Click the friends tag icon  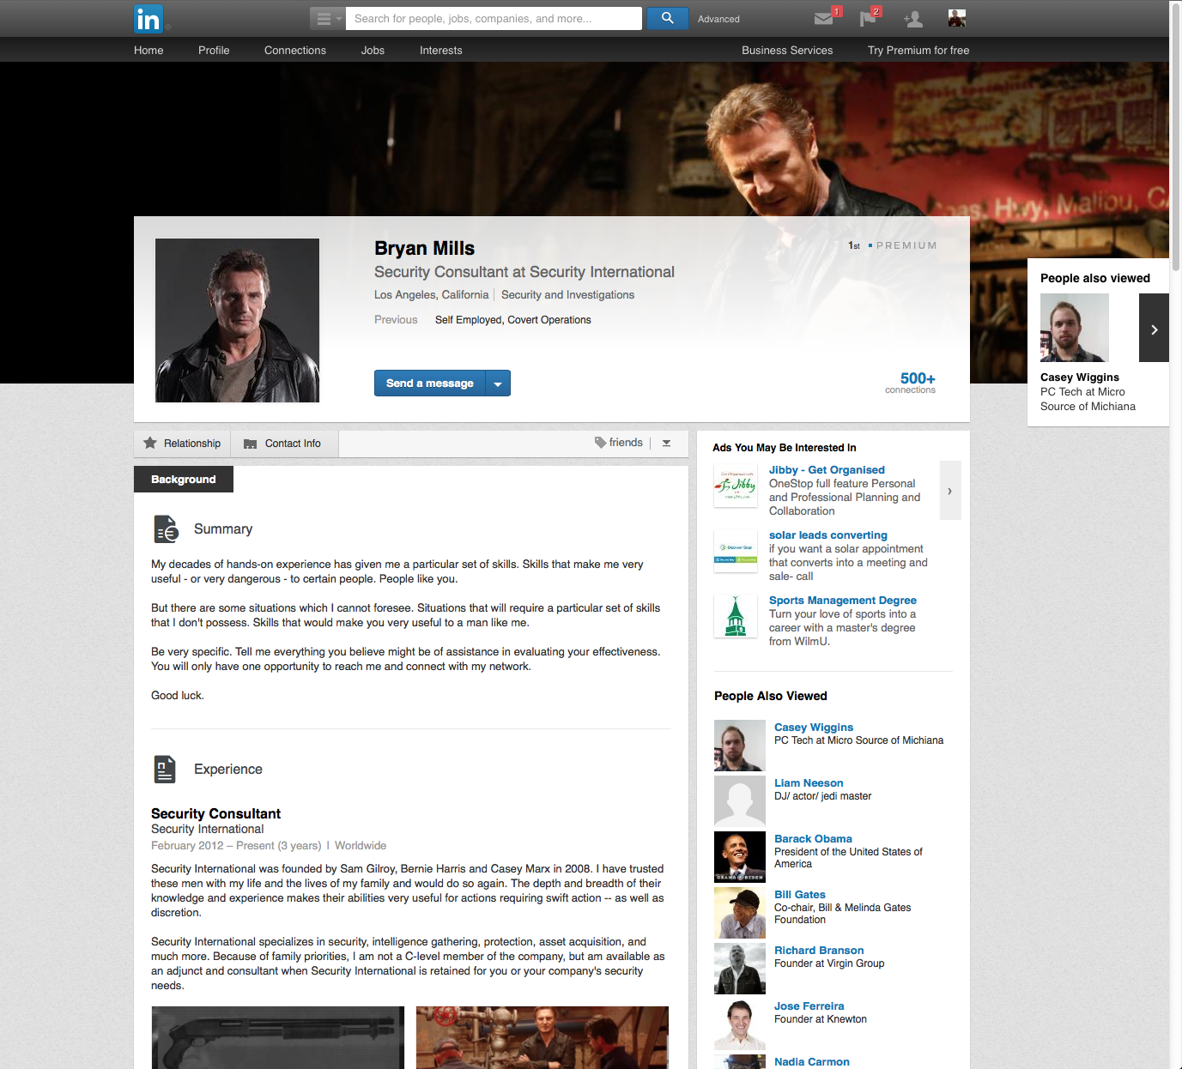[x=600, y=443]
